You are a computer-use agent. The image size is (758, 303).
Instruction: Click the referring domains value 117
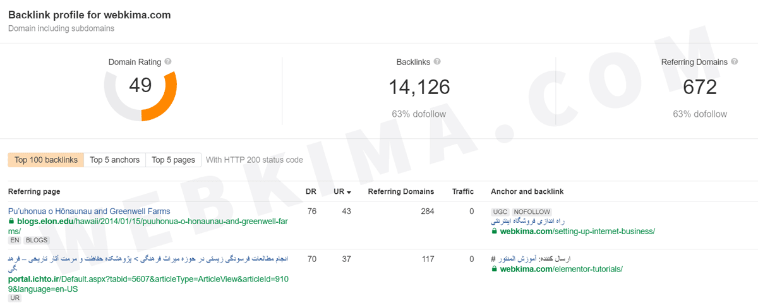tap(427, 259)
